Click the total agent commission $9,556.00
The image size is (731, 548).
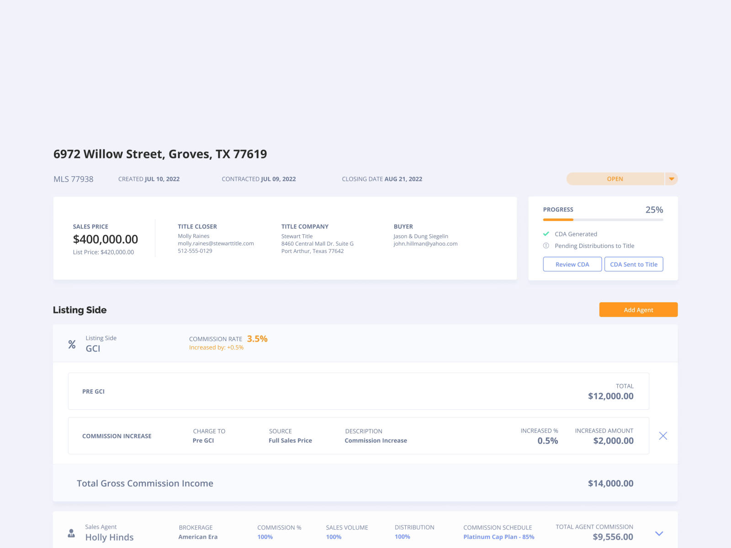(x=613, y=537)
